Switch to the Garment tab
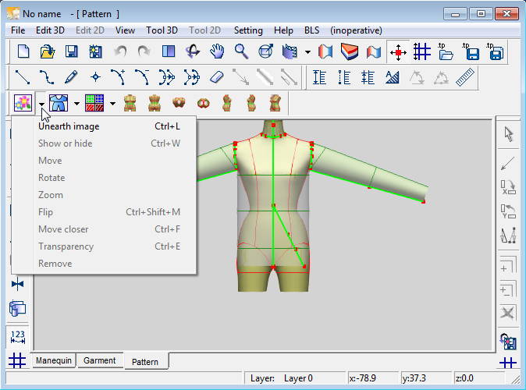This screenshot has height=390, width=526. (x=100, y=360)
